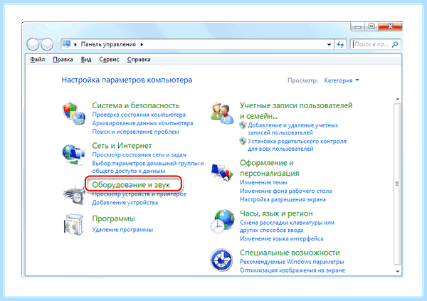Click Рекомендуемые Windows параметры link
The image size is (427, 301).
292,262
